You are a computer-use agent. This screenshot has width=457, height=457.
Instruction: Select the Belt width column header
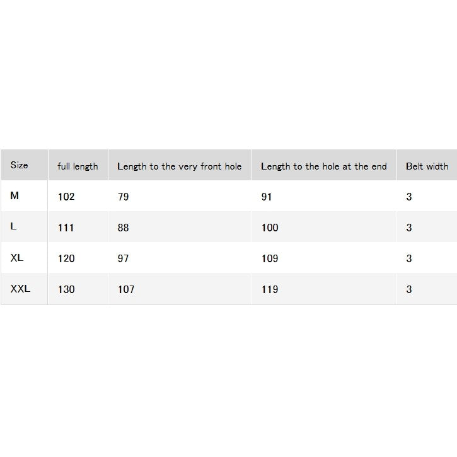click(427, 166)
